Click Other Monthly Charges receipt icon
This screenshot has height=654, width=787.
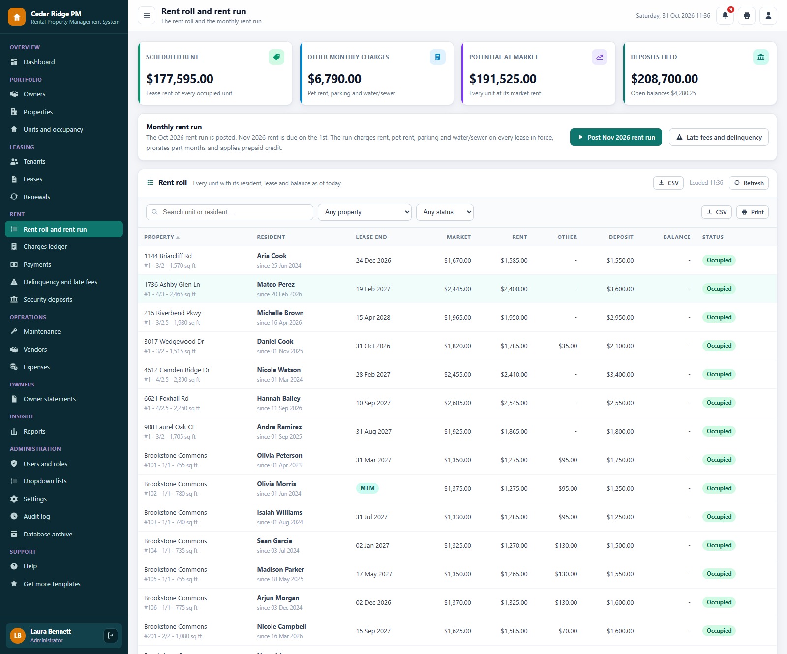coord(438,57)
